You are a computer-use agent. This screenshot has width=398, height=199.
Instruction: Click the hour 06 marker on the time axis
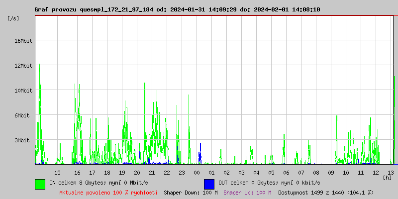[x=286, y=172]
